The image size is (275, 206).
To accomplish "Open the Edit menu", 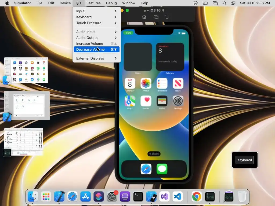I will coord(51,3).
